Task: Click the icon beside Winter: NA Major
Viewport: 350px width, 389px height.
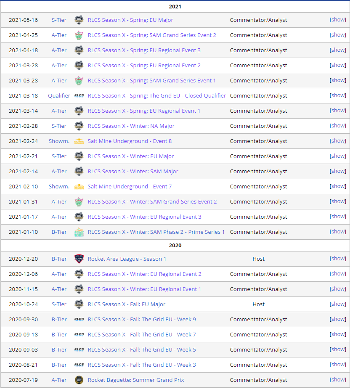Action: coord(79,126)
